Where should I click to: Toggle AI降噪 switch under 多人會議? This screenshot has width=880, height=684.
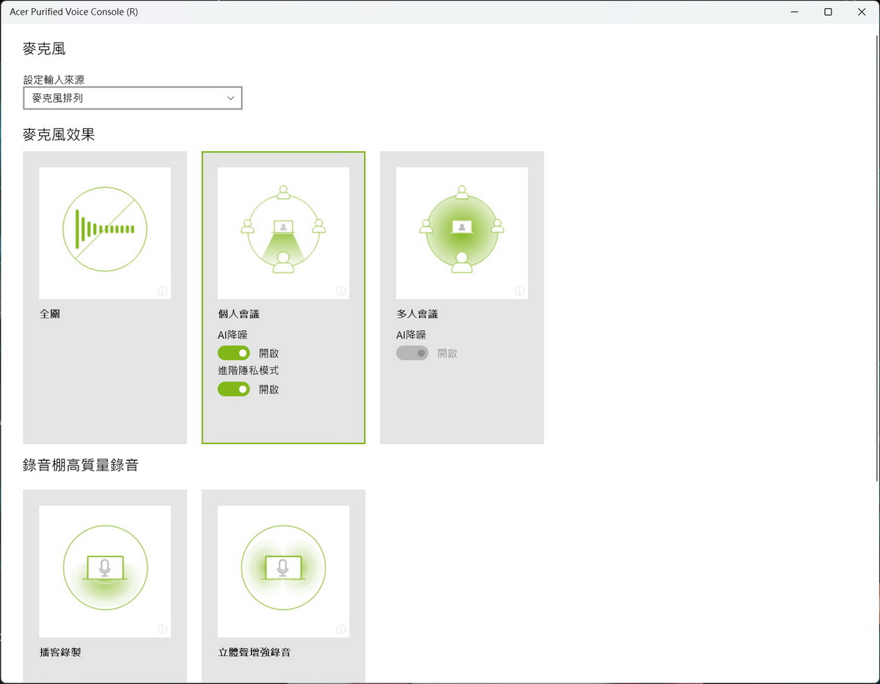tap(412, 353)
